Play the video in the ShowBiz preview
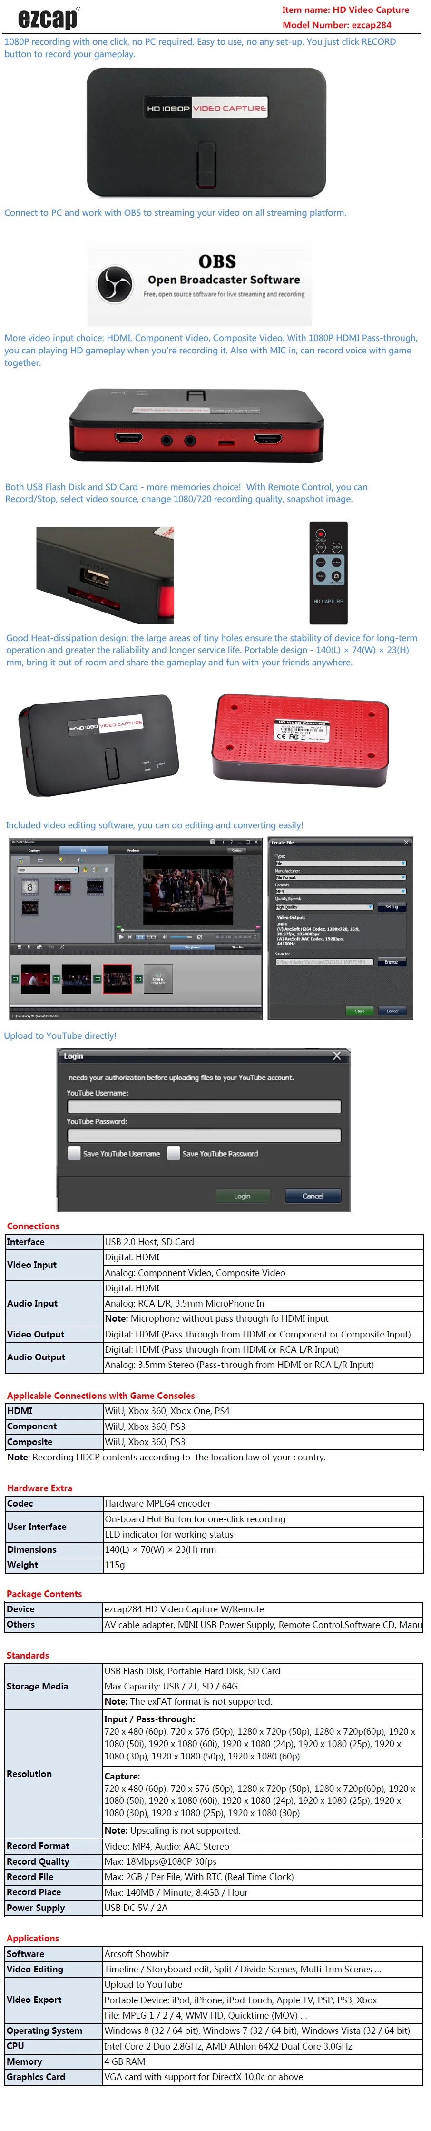 (x=121, y=936)
